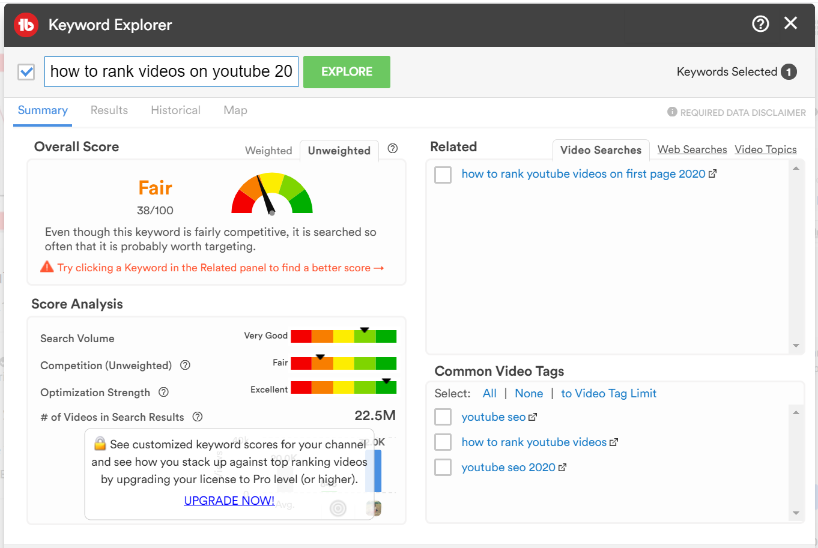Open external link icon beside 'how to rank youtube videos'
The width and height of the screenshot is (818, 548).
(614, 442)
